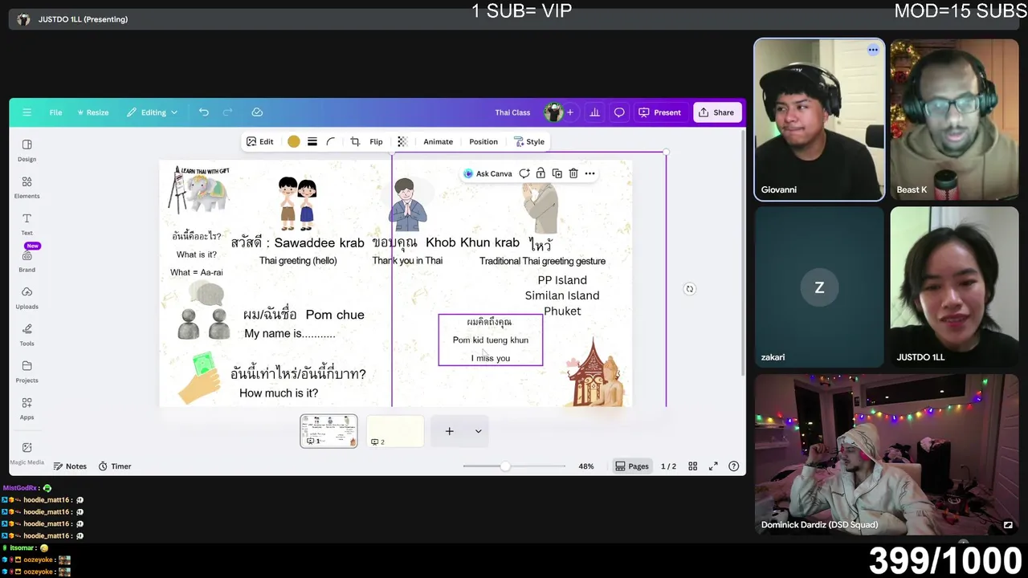The width and height of the screenshot is (1028, 578).
Task: Click the Thai Class document title
Action: pyautogui.click(x=512, y=112)
